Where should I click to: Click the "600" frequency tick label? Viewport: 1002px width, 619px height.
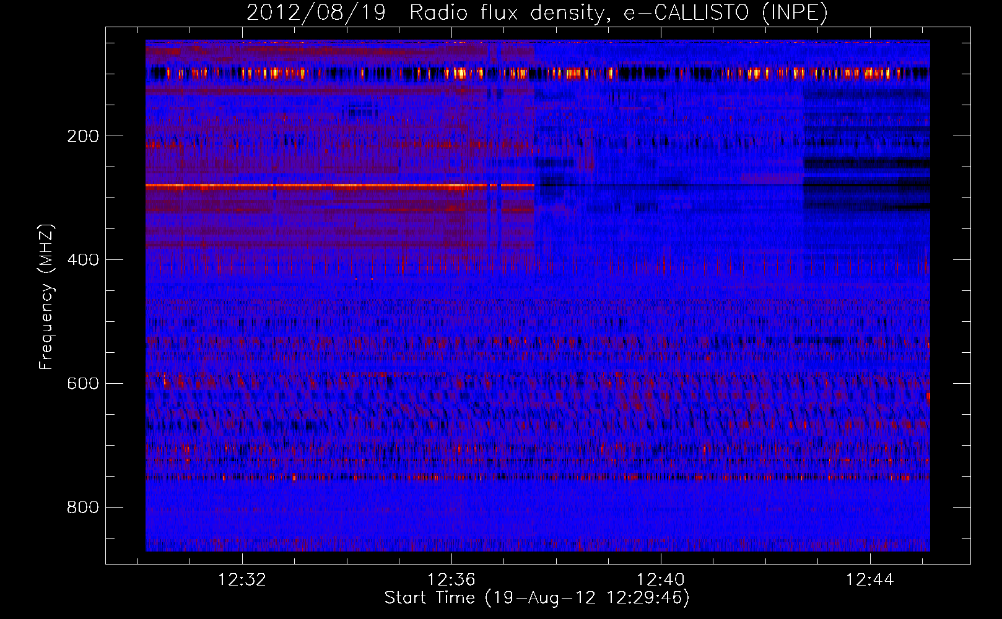pyautogui.click(x=83, y=384)
